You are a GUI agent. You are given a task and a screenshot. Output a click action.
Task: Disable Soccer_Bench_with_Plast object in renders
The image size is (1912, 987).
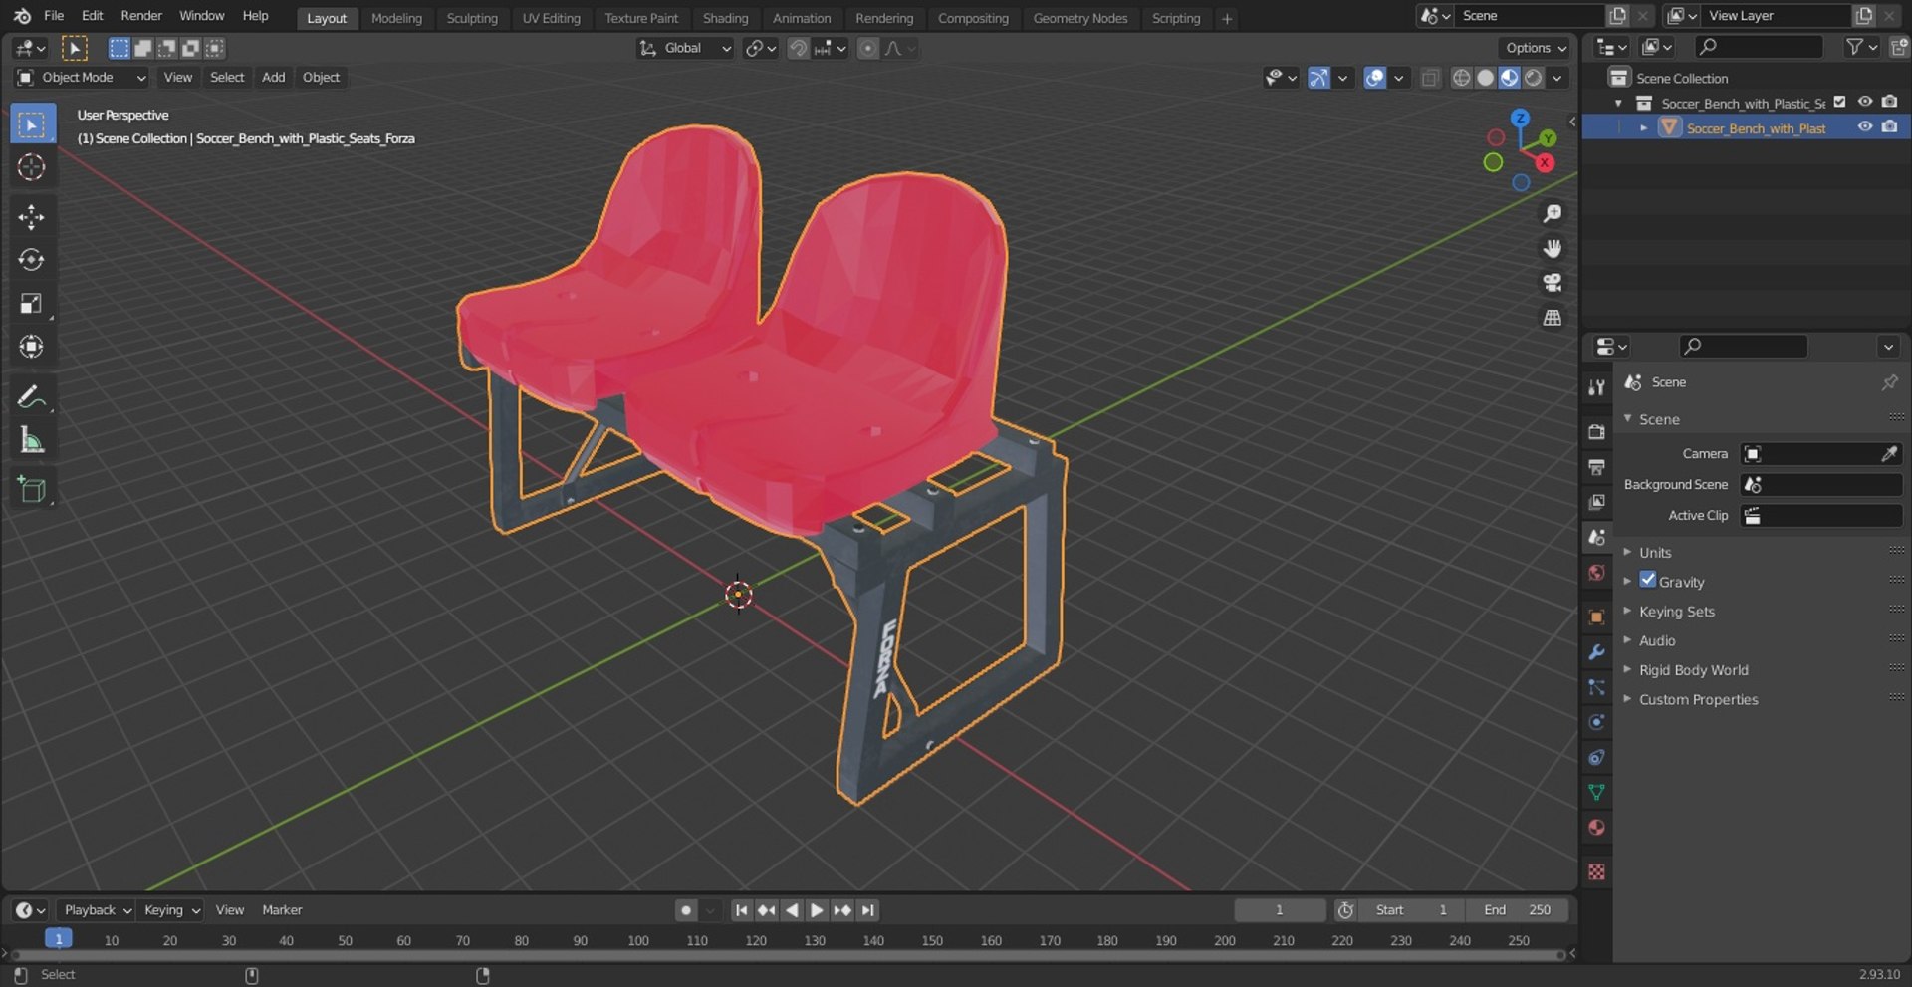point(1889,126)
